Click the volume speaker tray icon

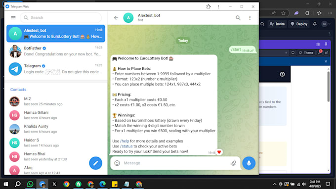[304, 184]
